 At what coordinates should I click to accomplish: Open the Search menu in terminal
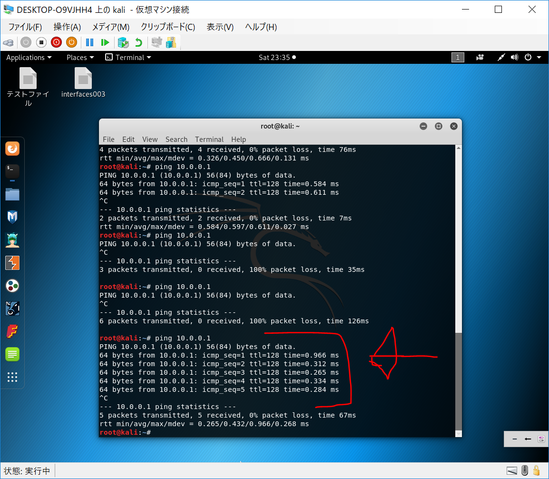tap(176, 140)
